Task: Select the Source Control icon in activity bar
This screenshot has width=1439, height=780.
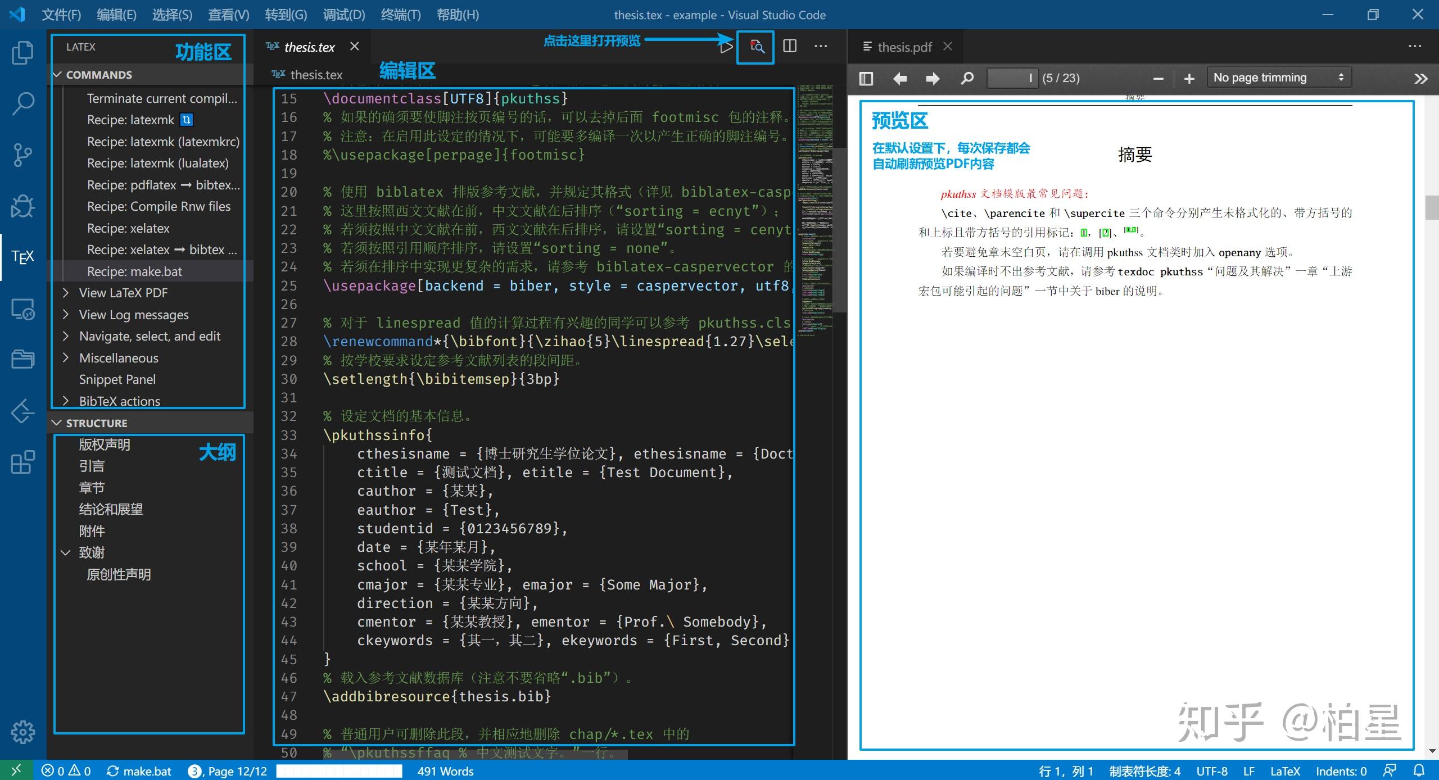Action: point(21,155)
